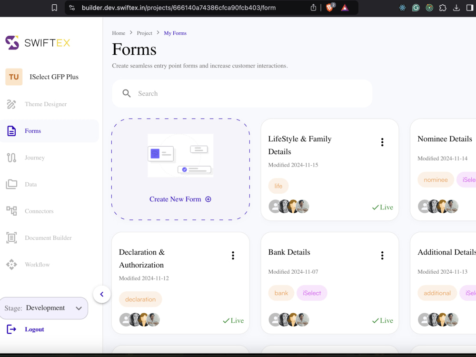Open site settings icon in address bar
476x357 pixels.
click(72, 8)
